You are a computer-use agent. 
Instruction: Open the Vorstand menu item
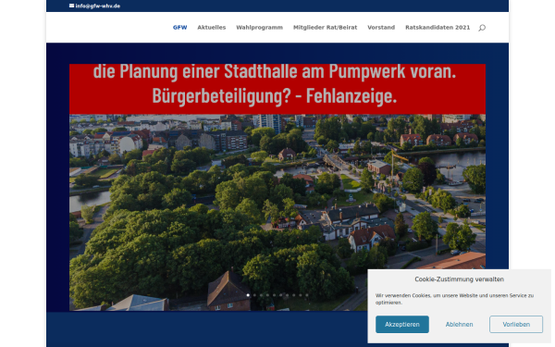pos(381,27)
